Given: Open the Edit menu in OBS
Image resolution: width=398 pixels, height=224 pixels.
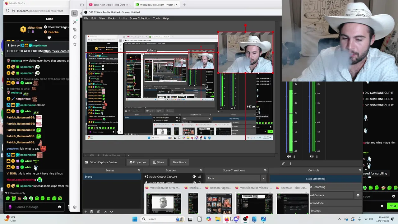Looking at the screenshot, I should click(x=94, y=18).
